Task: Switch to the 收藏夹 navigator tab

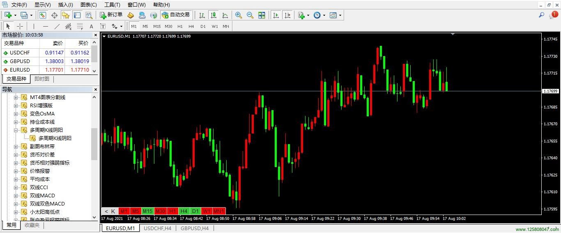Action: (x=32, y=225)
